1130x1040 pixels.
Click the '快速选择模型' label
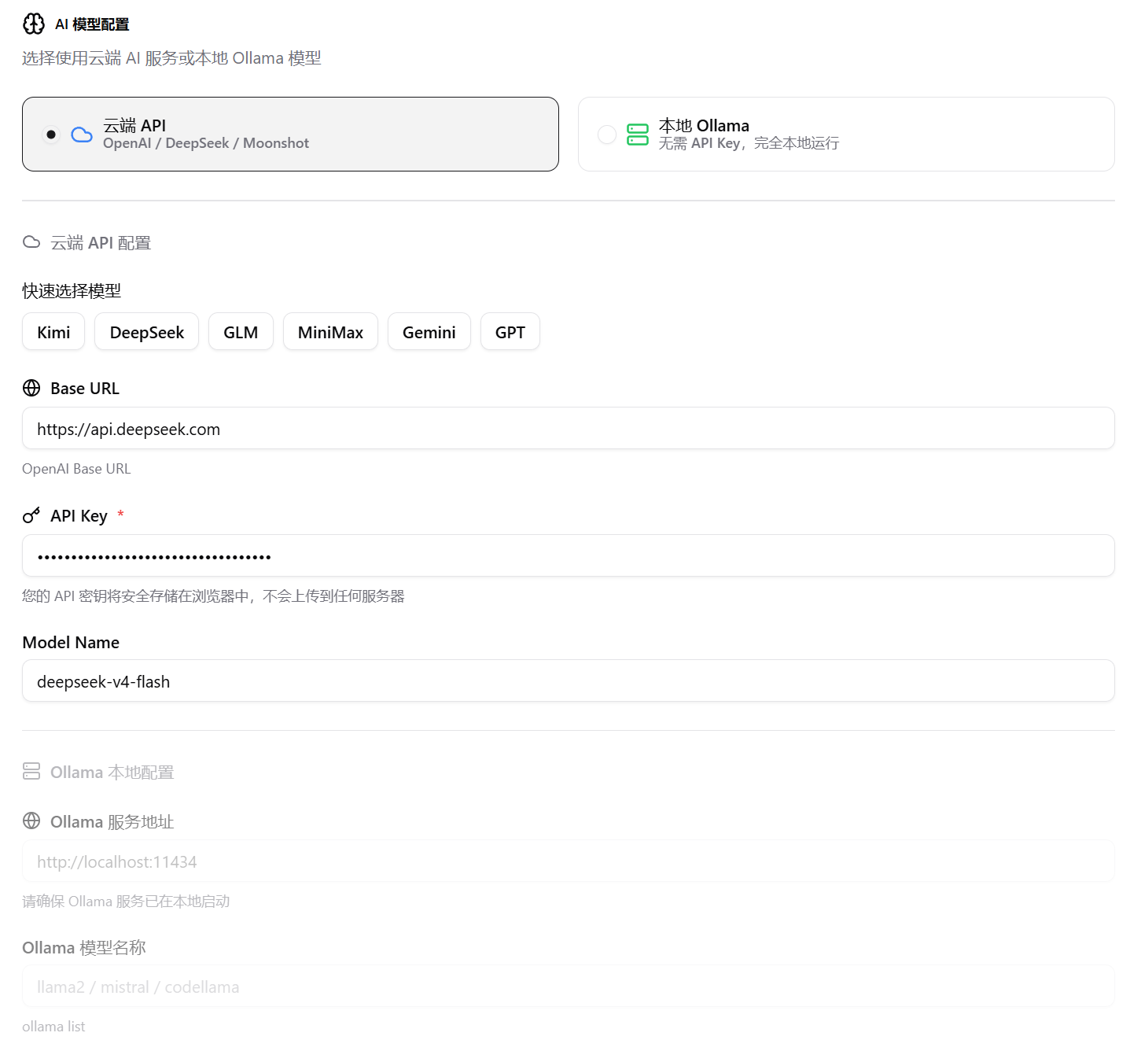(72, 291)
